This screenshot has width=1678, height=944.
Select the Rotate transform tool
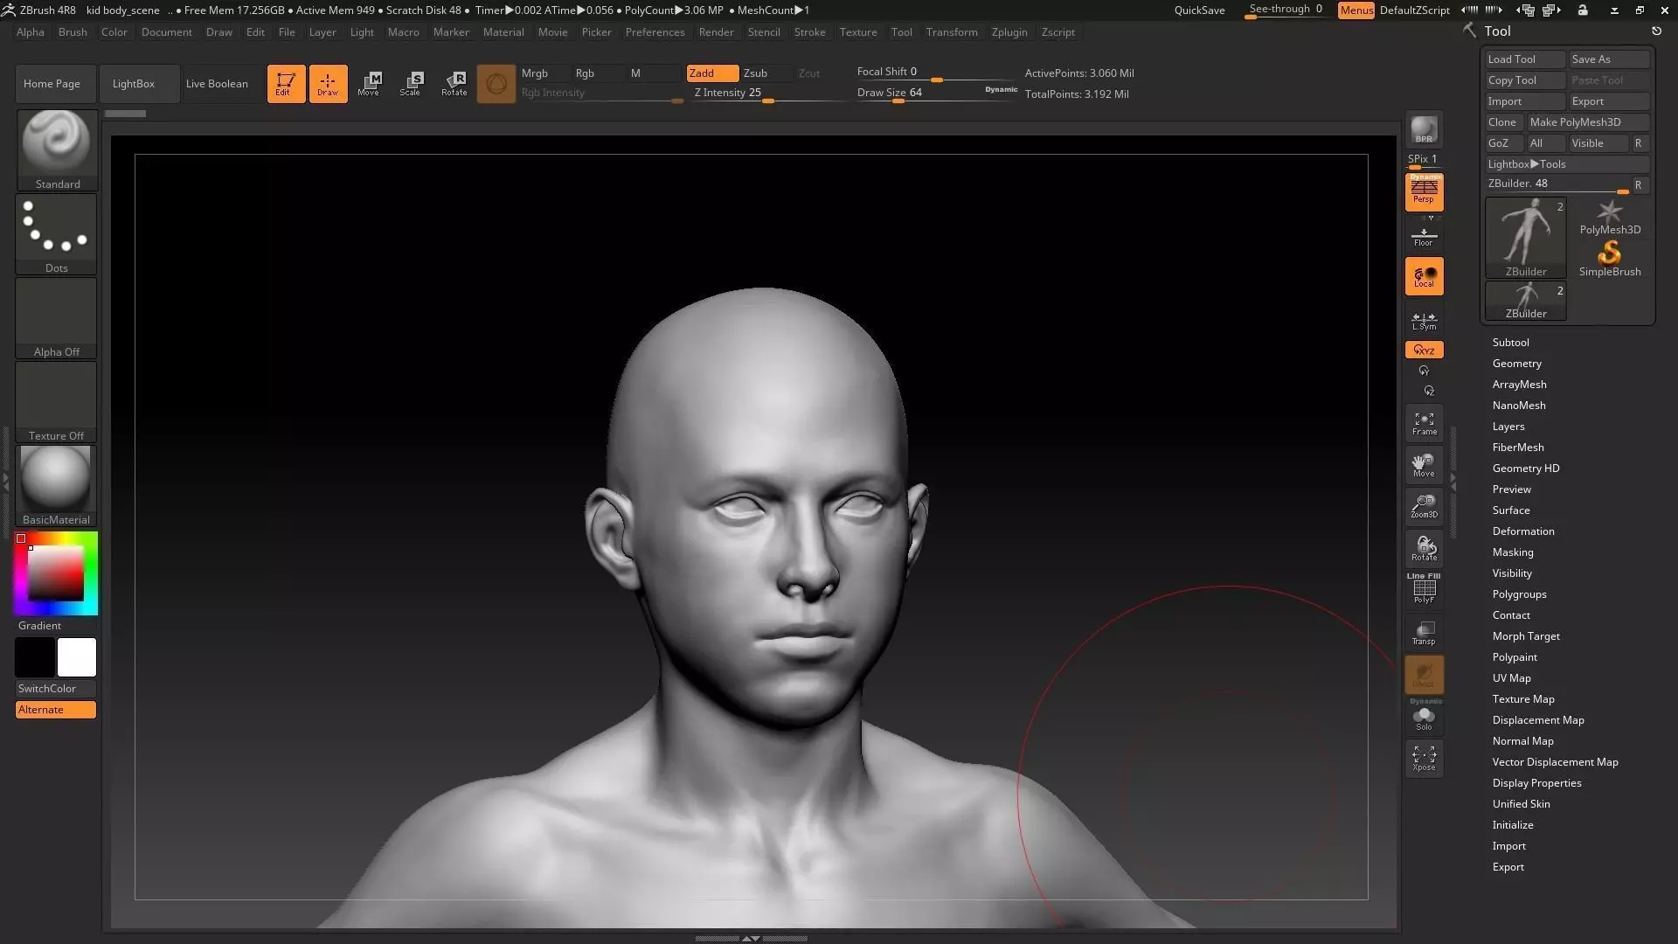click(x=454, y=84)
